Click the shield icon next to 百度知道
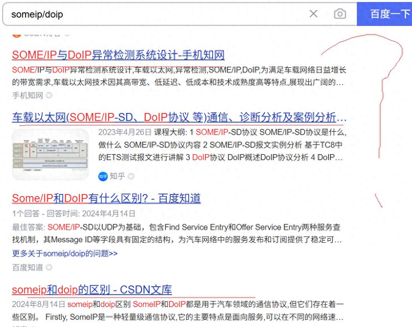The image size is (412, 327). point(49,268)
